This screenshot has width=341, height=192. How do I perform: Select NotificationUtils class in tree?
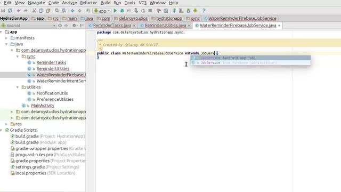point(52,93)
